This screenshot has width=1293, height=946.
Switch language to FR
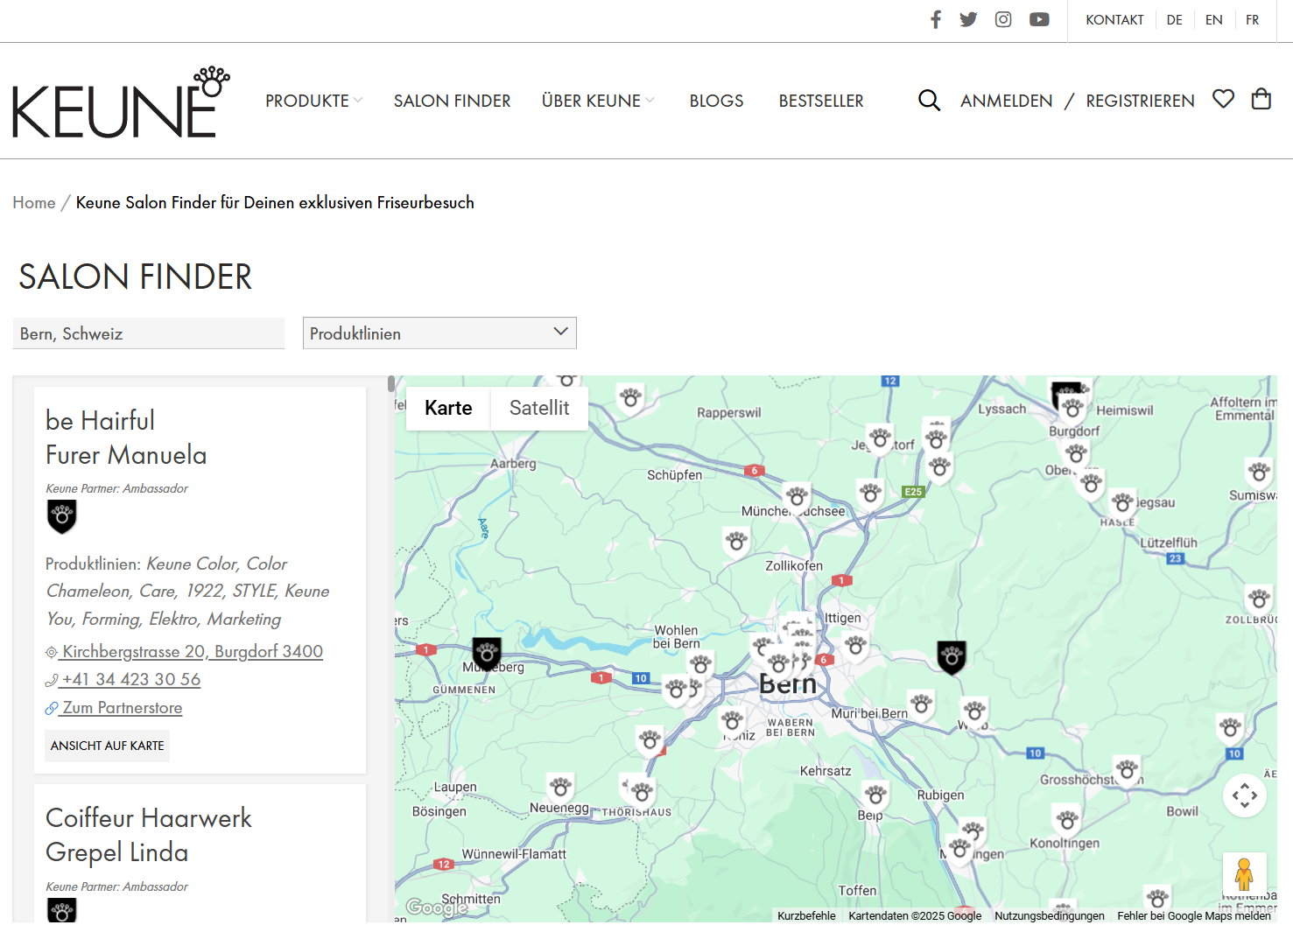click(1252, 19)
